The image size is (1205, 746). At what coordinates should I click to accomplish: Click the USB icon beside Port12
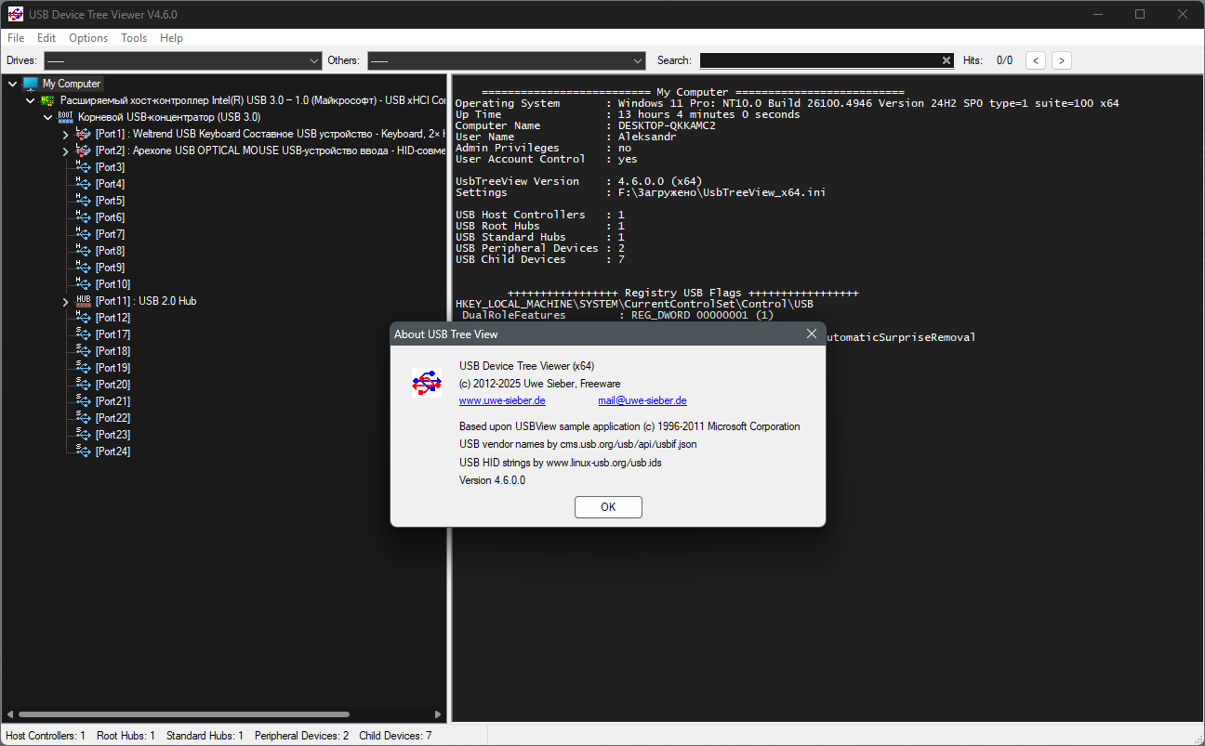(83, 318)
